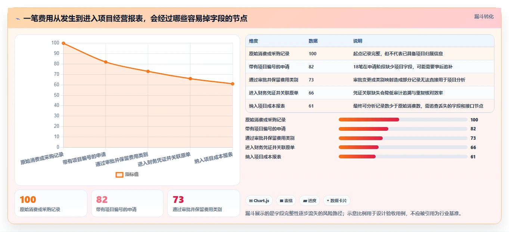Image resolution: width=509 pixels, height=232 pixels.
Task: Click the progress bar for 带有项目编号的申请
Action: click(403, 129)
